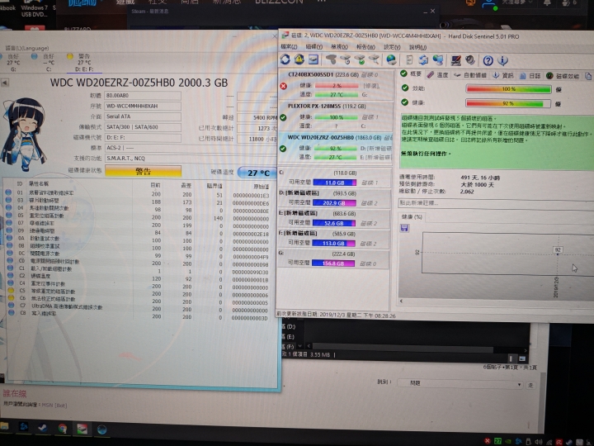Click the refresh icon in Hard Disk Sentinel toolbar
Viewport: 594px width, 446px height.
tap(285, 59)
